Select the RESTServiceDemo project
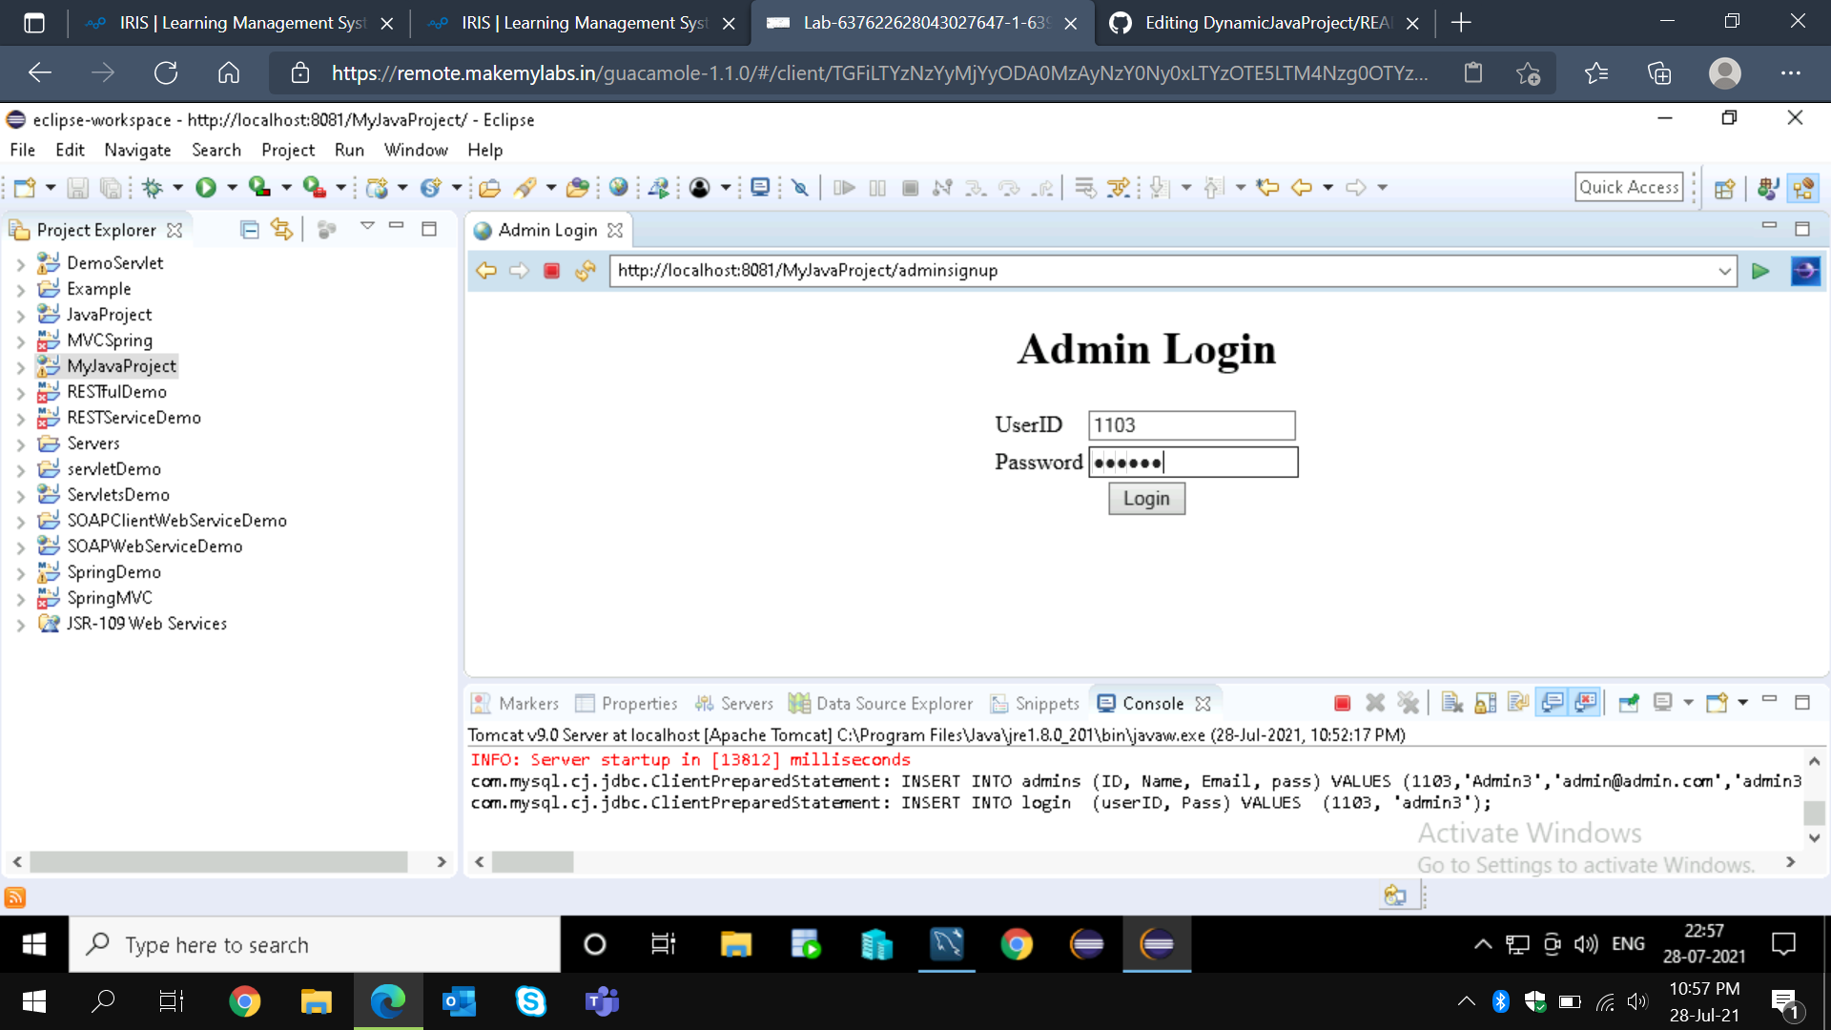The height and width of the screenshot is (1030, 1831). pos(134,418)
